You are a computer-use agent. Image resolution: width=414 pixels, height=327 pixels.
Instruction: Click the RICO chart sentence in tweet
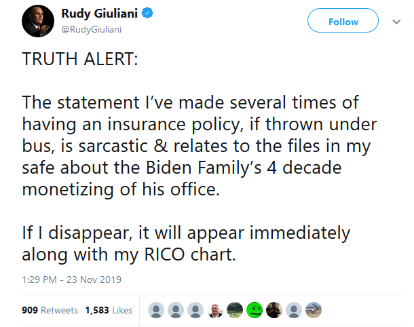[186, 244]
